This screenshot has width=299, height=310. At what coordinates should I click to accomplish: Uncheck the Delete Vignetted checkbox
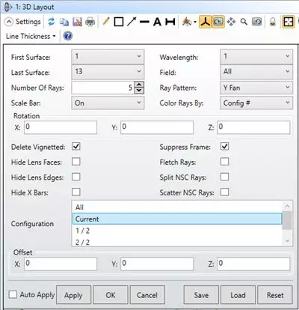tap(76, 146)
